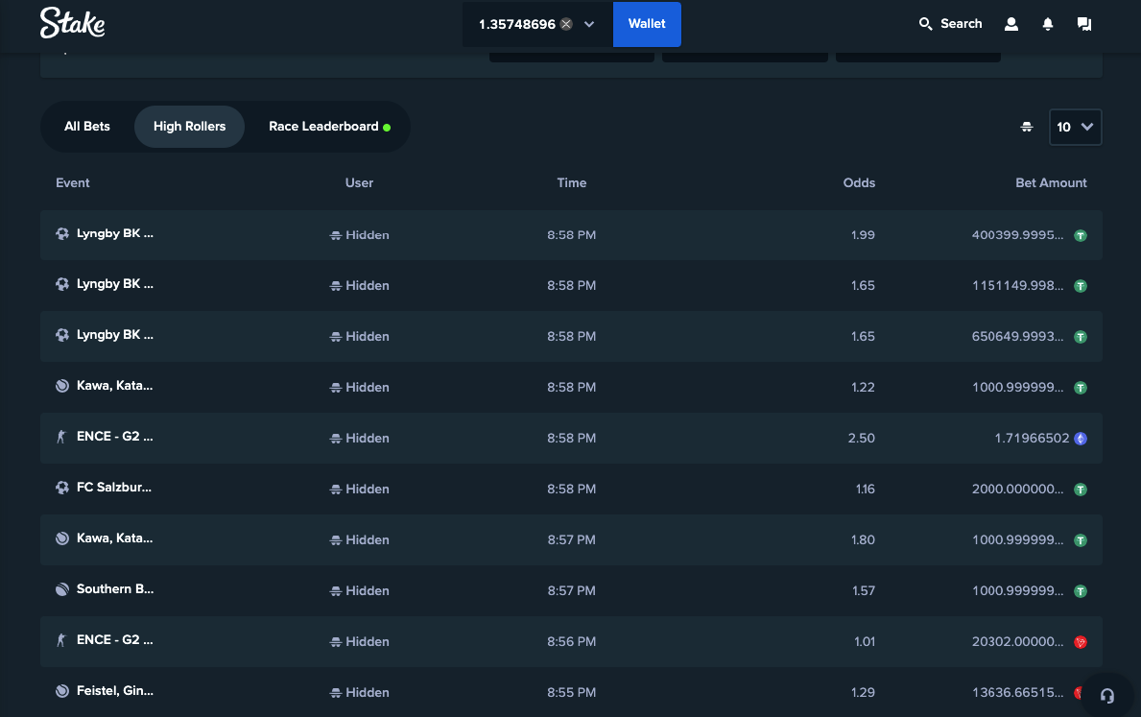Click tennis icon in Kawa row with odds 1.22
Image resolution: width=1141 pixels, height=717 pixels.
tap(62, 386)
